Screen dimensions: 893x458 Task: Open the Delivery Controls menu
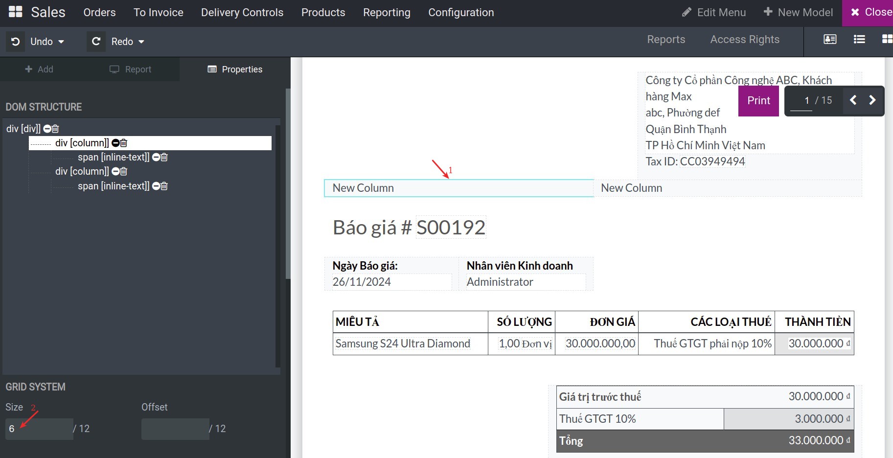[242, 12]
